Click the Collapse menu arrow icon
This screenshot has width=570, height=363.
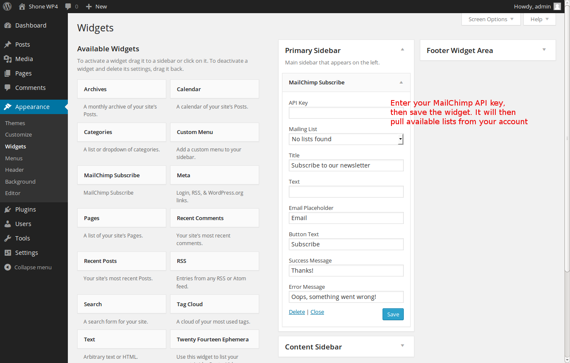(x=8, y=268)
